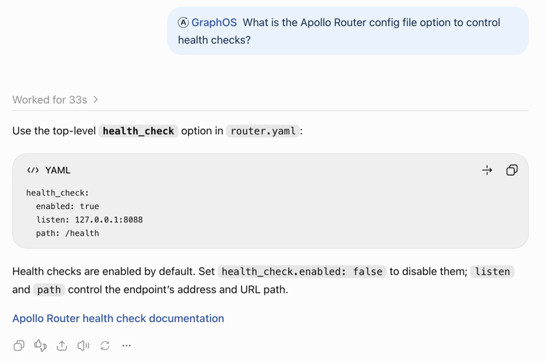Click the YAML language label
Viewport: 545px width, 363px height.
tap(58, 170)
